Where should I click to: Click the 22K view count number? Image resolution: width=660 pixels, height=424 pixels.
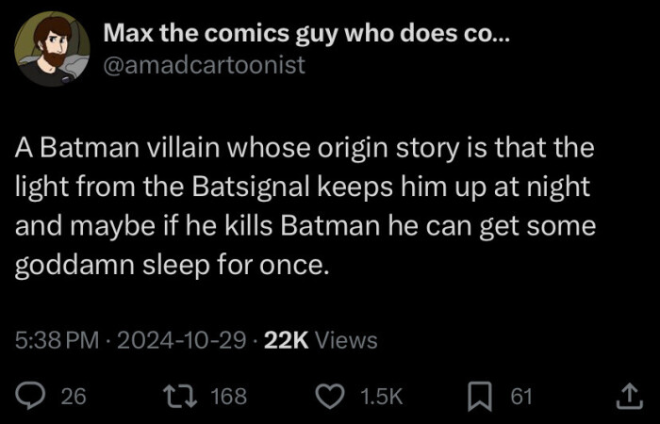tap(286, 340)
